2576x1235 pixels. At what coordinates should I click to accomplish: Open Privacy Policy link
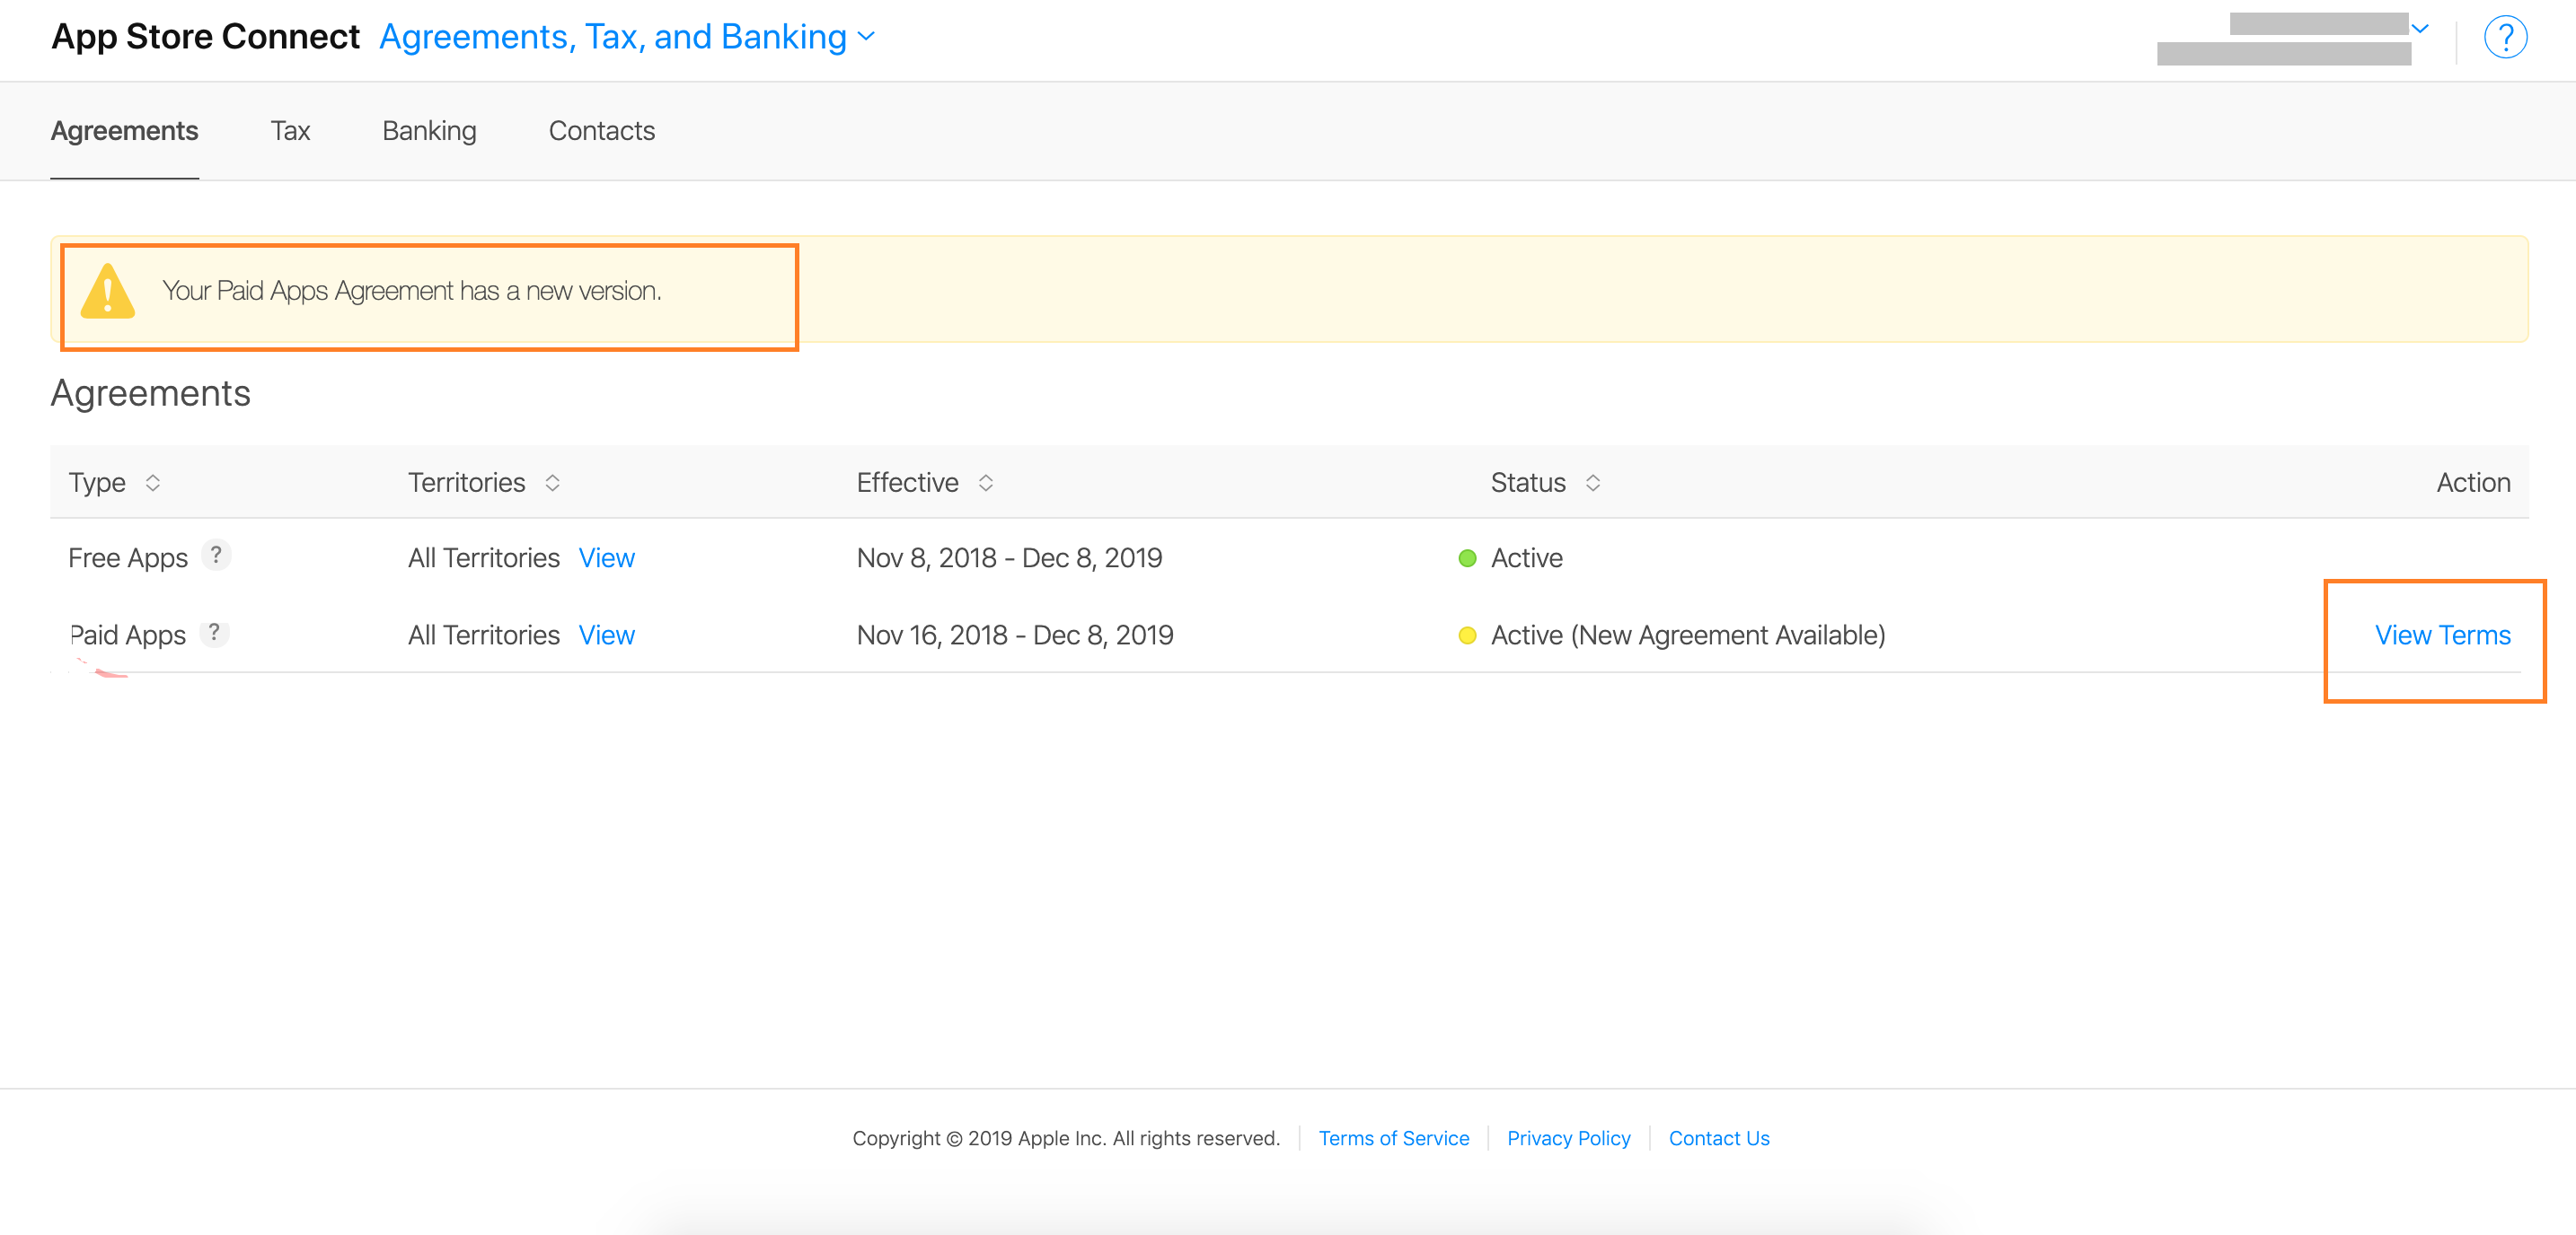(1568, 1139)
